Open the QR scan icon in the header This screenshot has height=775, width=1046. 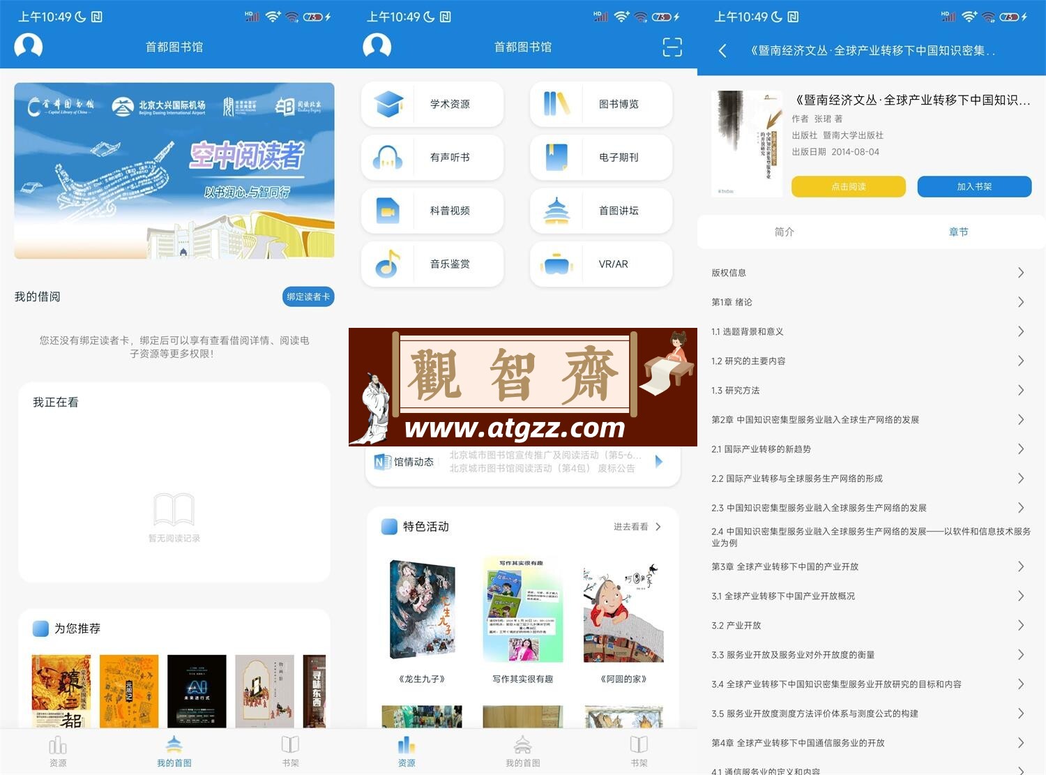coord(672,47)
